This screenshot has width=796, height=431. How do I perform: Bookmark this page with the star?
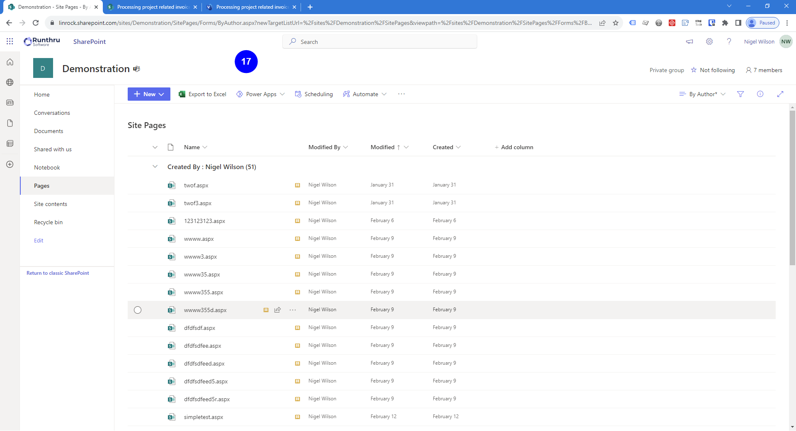pos(616,23)
